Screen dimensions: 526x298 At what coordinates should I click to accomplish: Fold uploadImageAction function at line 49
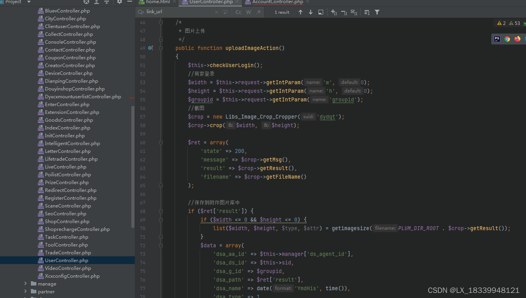coord(161,48)
